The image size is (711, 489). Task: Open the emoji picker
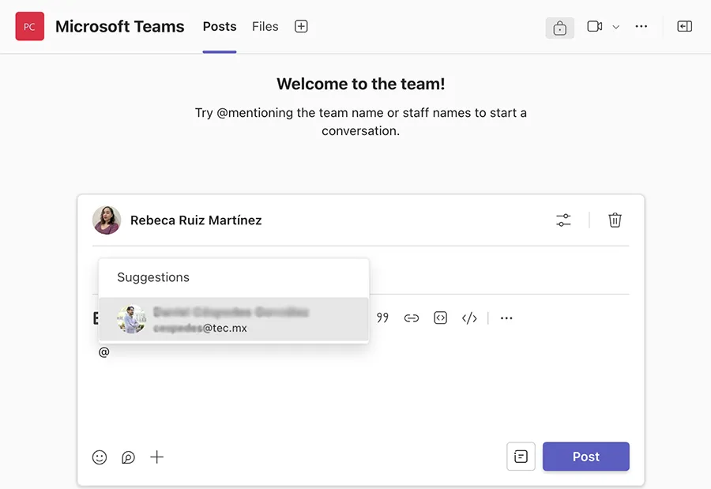click(100, 457)
